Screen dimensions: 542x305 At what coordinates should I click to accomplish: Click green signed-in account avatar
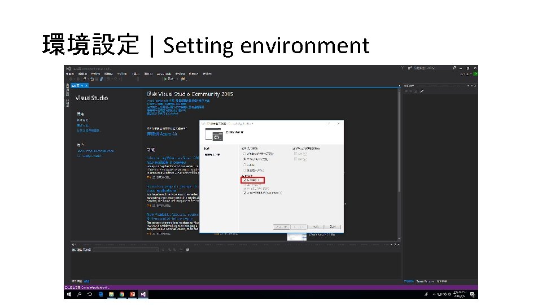tap(475, 73)
